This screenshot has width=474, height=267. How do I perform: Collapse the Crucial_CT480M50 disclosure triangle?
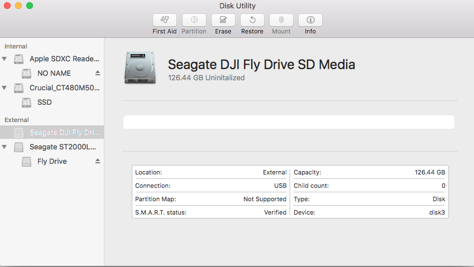(4, 88)
